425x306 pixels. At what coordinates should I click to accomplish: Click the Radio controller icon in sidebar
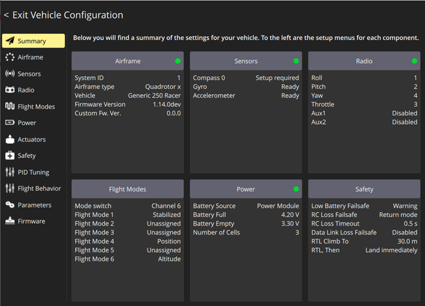pyautogui.click(x=10, y=90)
